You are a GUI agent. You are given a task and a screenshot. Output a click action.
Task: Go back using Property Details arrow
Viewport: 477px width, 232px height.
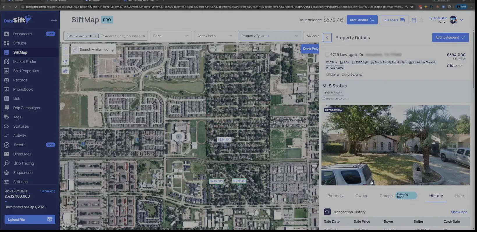(327, 38)
